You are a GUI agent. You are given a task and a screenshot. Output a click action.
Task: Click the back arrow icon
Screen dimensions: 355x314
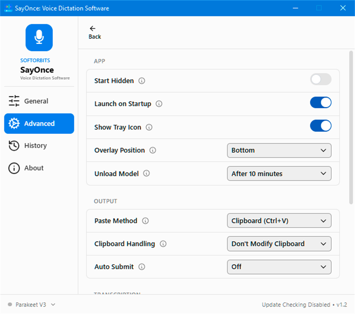coord(92,28)
